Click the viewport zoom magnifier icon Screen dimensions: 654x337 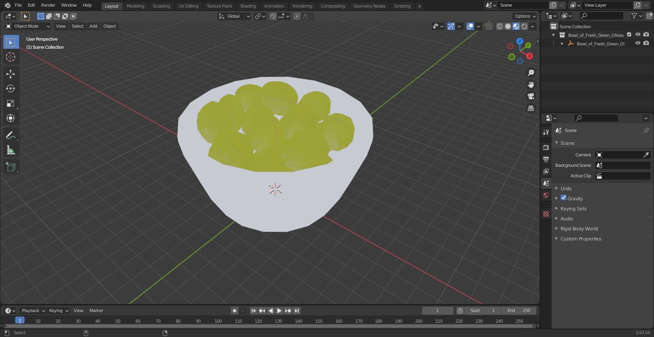530,73
